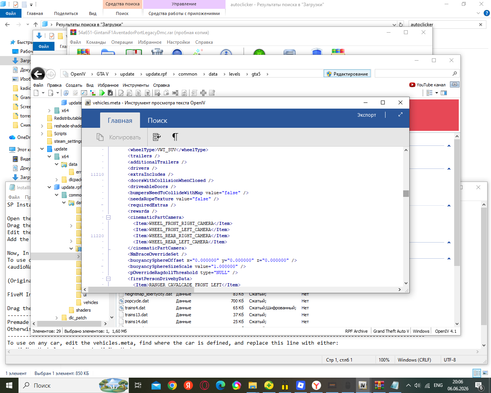Select trains4.dat in the file list
This screenshot has height=393, width=491.
[x=135, y=308]
